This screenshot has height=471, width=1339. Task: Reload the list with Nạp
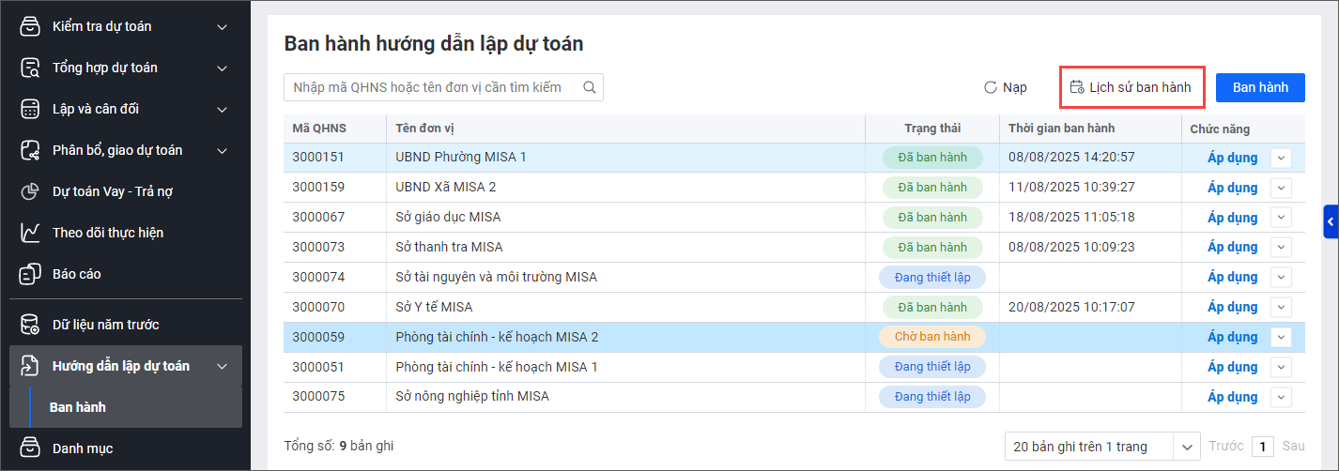click(1006, 87)
